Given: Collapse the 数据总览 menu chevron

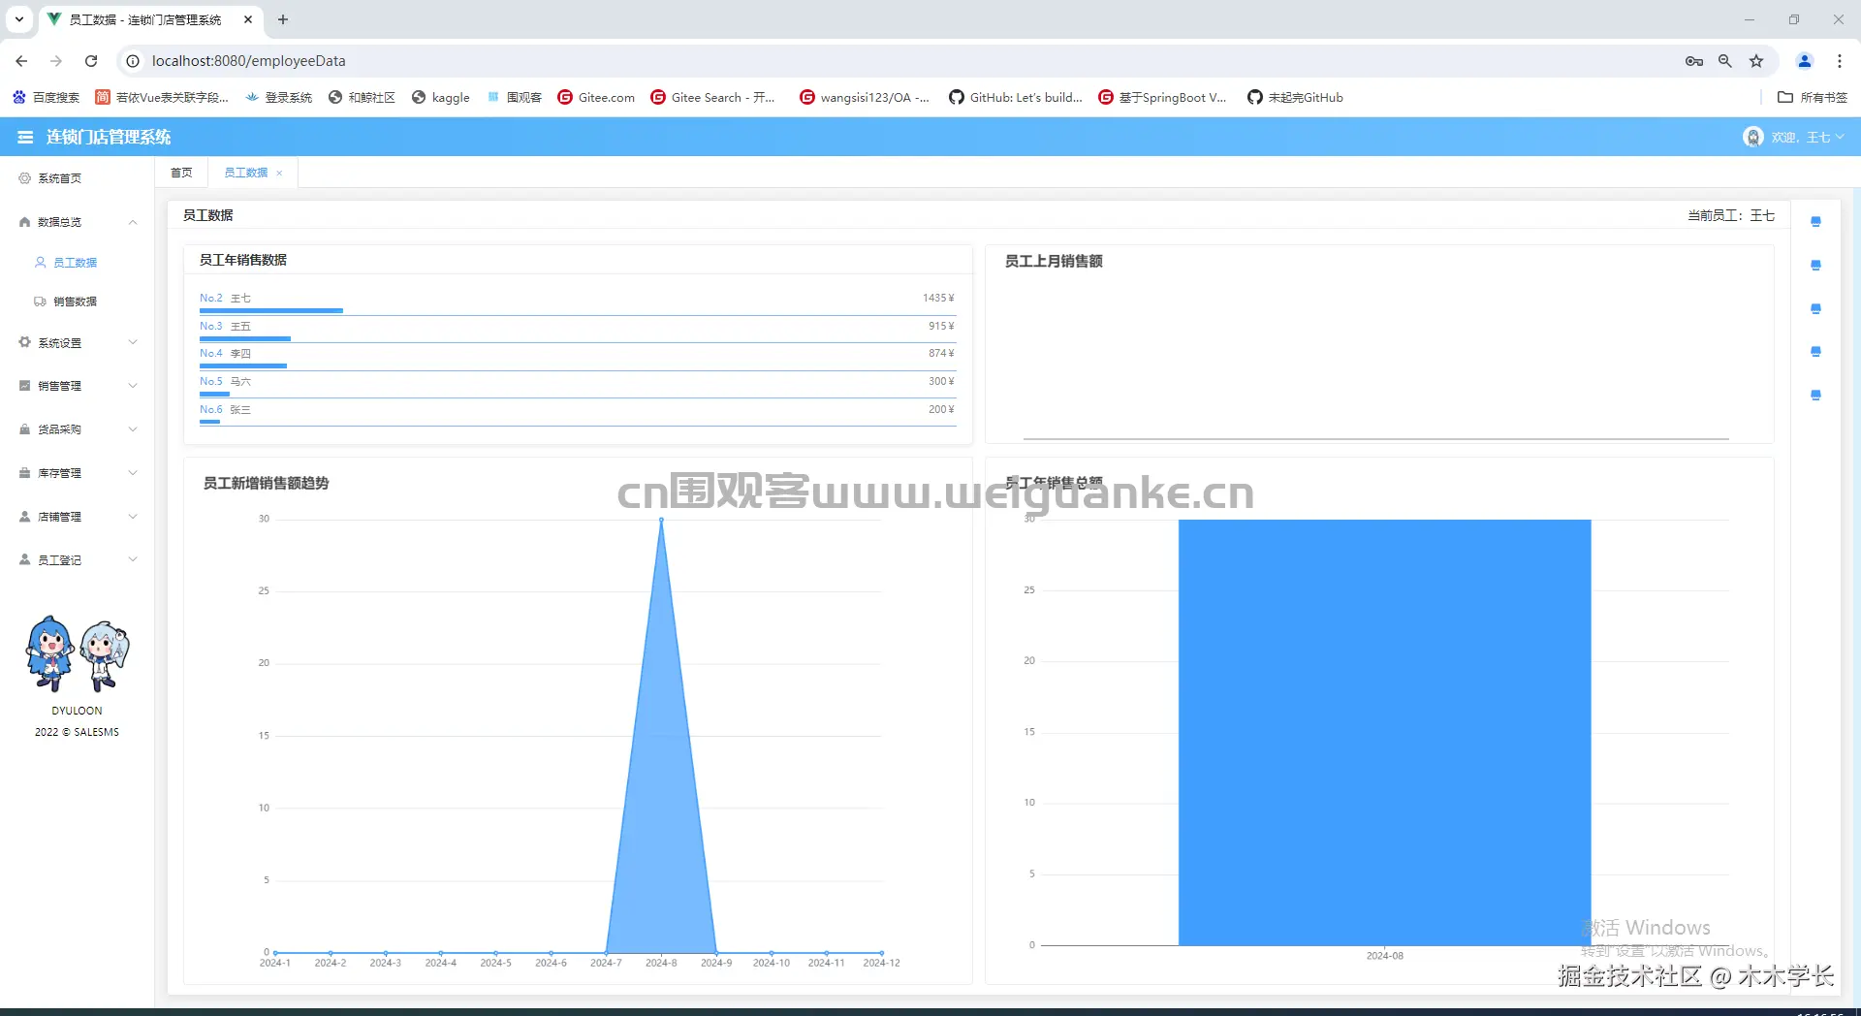Looking at the screenshot, I should click(x=133, y=222).
